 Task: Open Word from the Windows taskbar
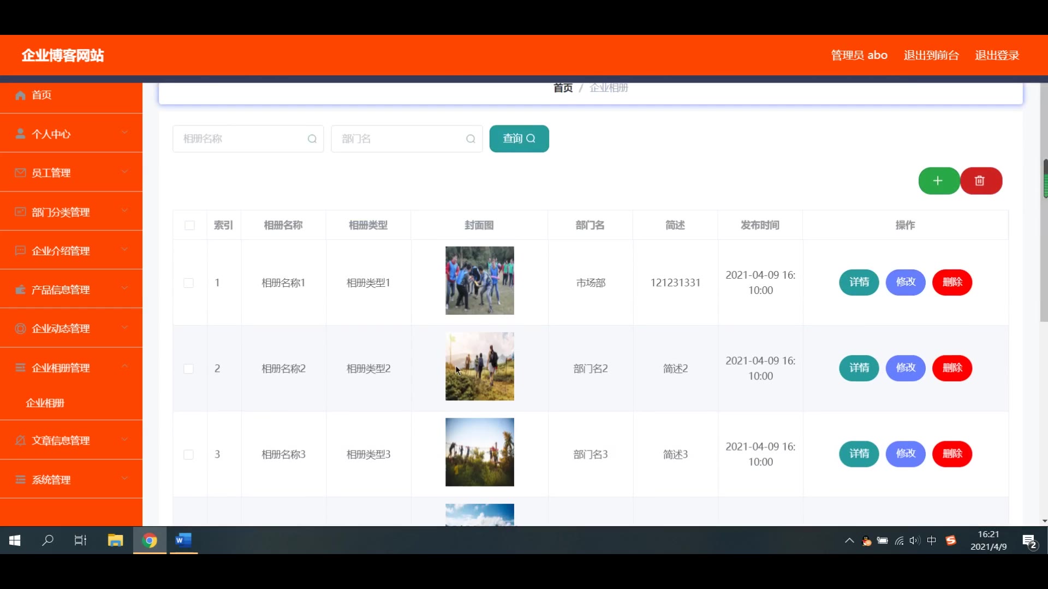pyautogui.click(x=183, y=540)
